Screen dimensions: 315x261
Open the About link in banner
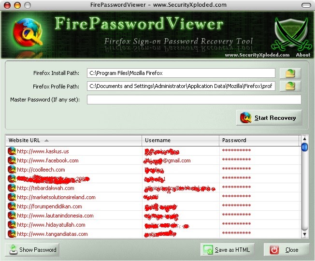[x=303, y=55]
